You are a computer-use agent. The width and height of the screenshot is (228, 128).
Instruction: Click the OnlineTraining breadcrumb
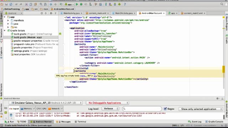click(x=10, y=9)
